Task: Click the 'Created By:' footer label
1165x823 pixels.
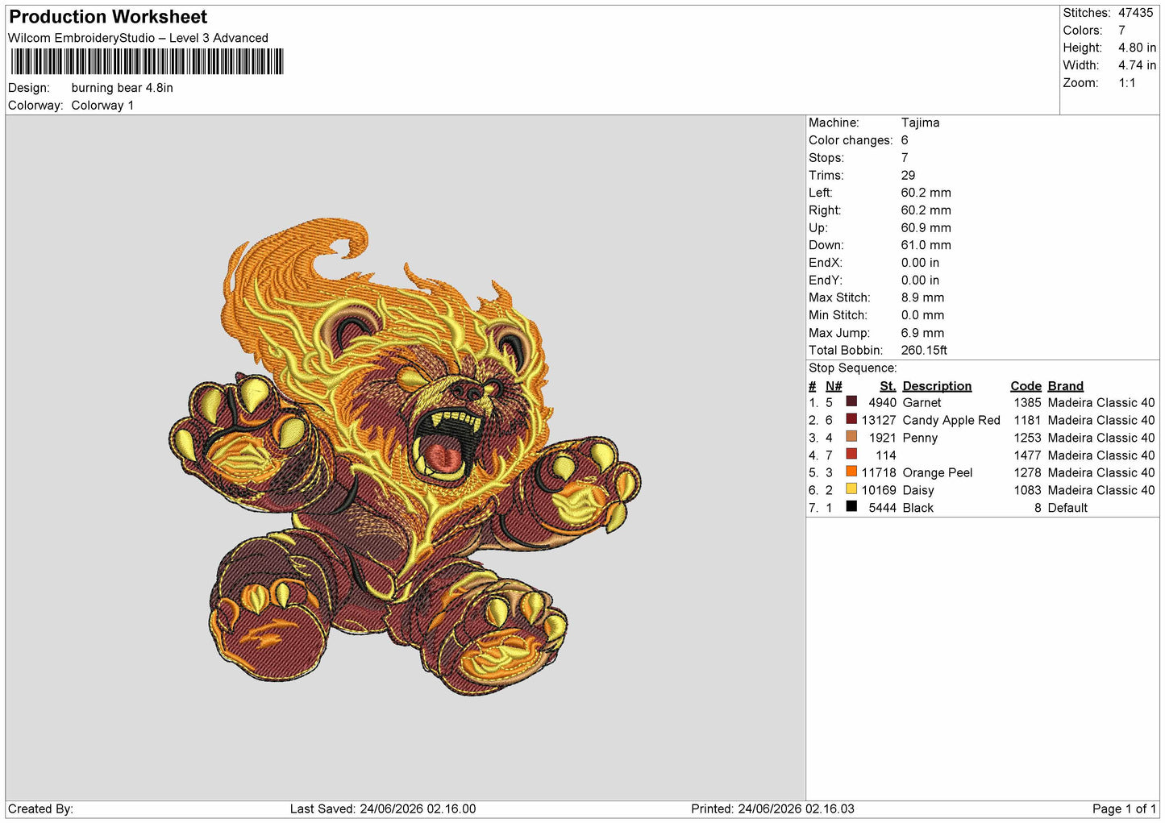Action: (40, 809)
